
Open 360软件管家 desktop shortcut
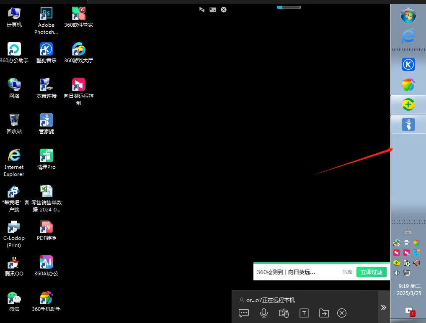(x=78, y=18)
